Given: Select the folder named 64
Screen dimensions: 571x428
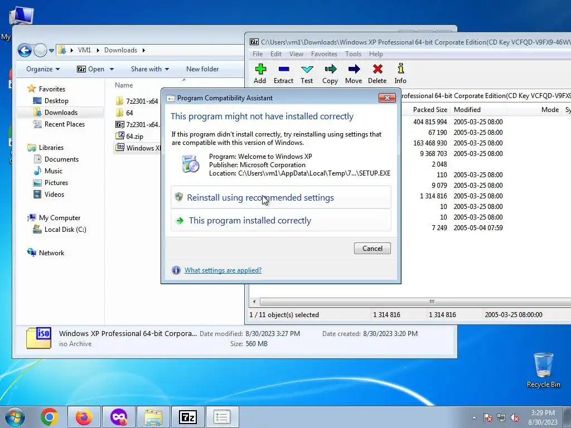Looking at the screenshot, I should 124,113.
